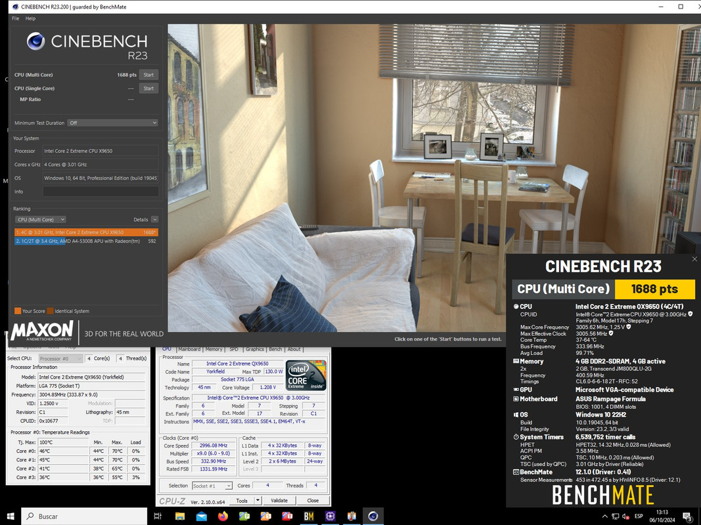This screenshot has height=525, width=701.
Task: Open the Cinebench Help menu
Action: (30, 18)
